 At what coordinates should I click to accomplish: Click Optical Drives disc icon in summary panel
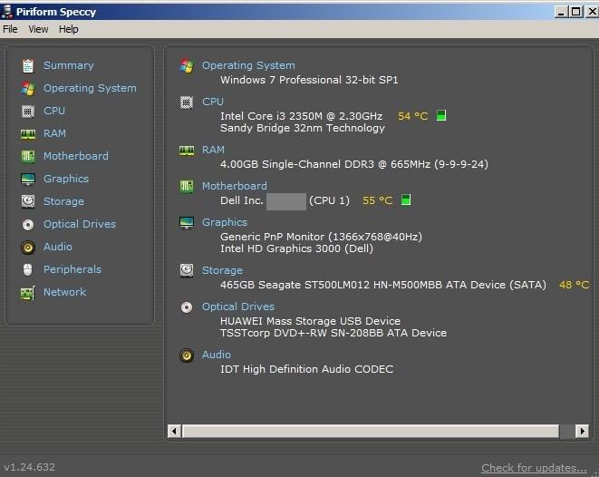coord(187,307)
